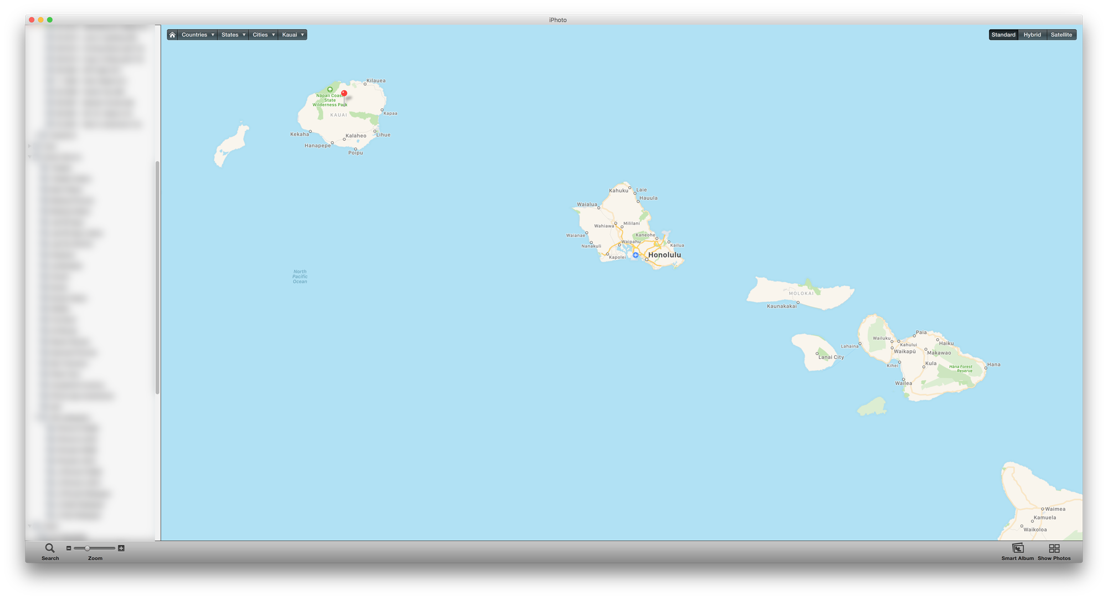Click the zoom in plus icon
This screenshot has height=599, width=1108.
[121, 548]
